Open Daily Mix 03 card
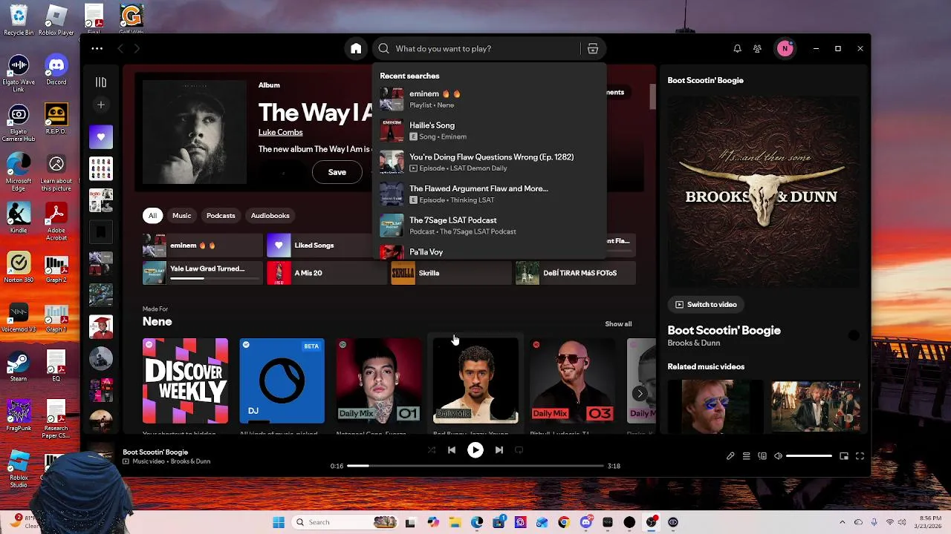951x534 pixels. pyautogui.click(x=572, y=381)
